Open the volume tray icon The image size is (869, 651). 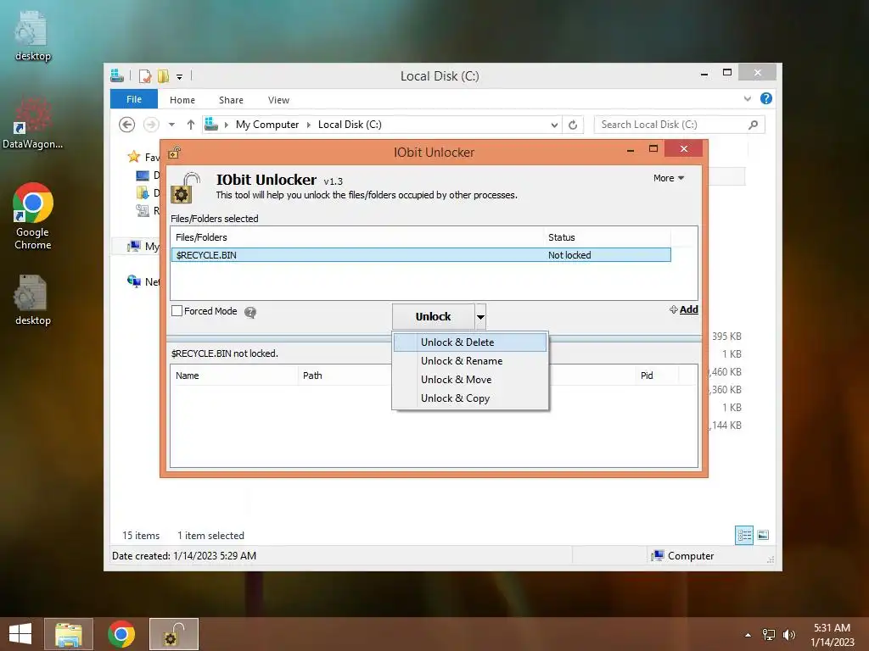(x=788, y=635)
